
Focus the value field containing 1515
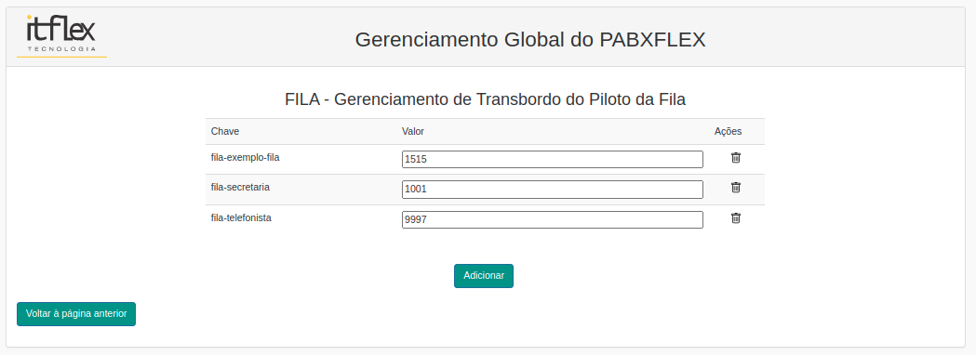pos(553,159)
